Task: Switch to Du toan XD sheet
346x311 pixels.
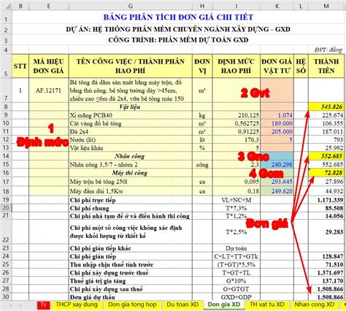Action: 182,304
